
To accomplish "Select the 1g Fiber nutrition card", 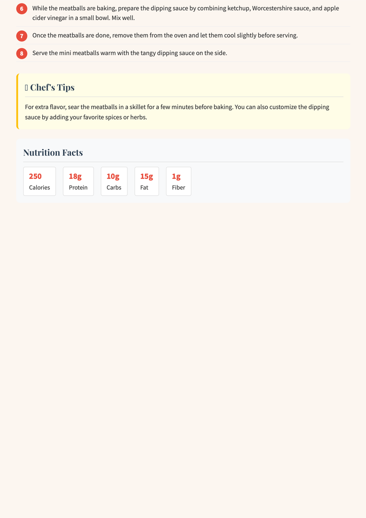I will 179,181.
